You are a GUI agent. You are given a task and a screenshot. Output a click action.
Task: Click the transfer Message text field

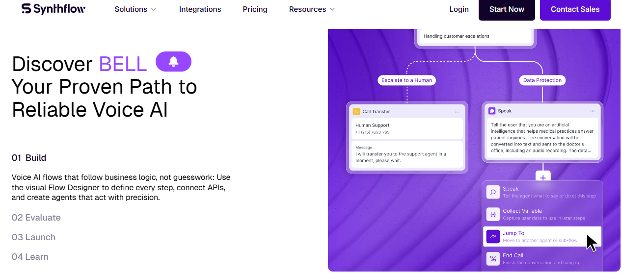pos(407,154)
